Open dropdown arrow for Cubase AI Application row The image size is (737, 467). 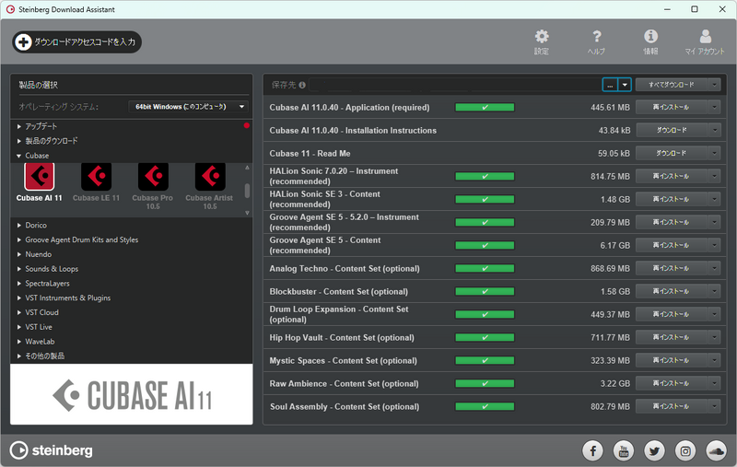[x=715, y=107]
